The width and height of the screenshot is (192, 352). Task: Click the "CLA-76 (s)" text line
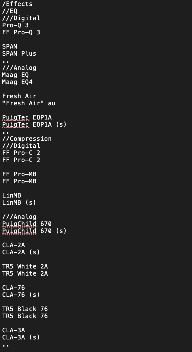[x=21, y=295]
